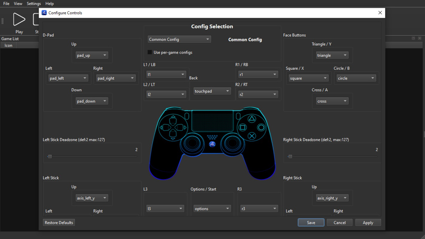Click the triangle button on the controller image
This screenshot has height=239, width=425.
(x=252, y=119)
